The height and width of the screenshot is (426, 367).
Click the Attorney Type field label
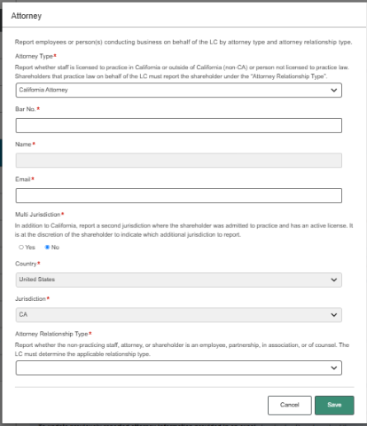point(34,56)
